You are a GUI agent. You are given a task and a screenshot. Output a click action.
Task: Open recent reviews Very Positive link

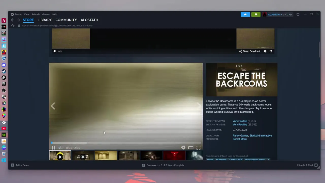[x=240, y=121]
